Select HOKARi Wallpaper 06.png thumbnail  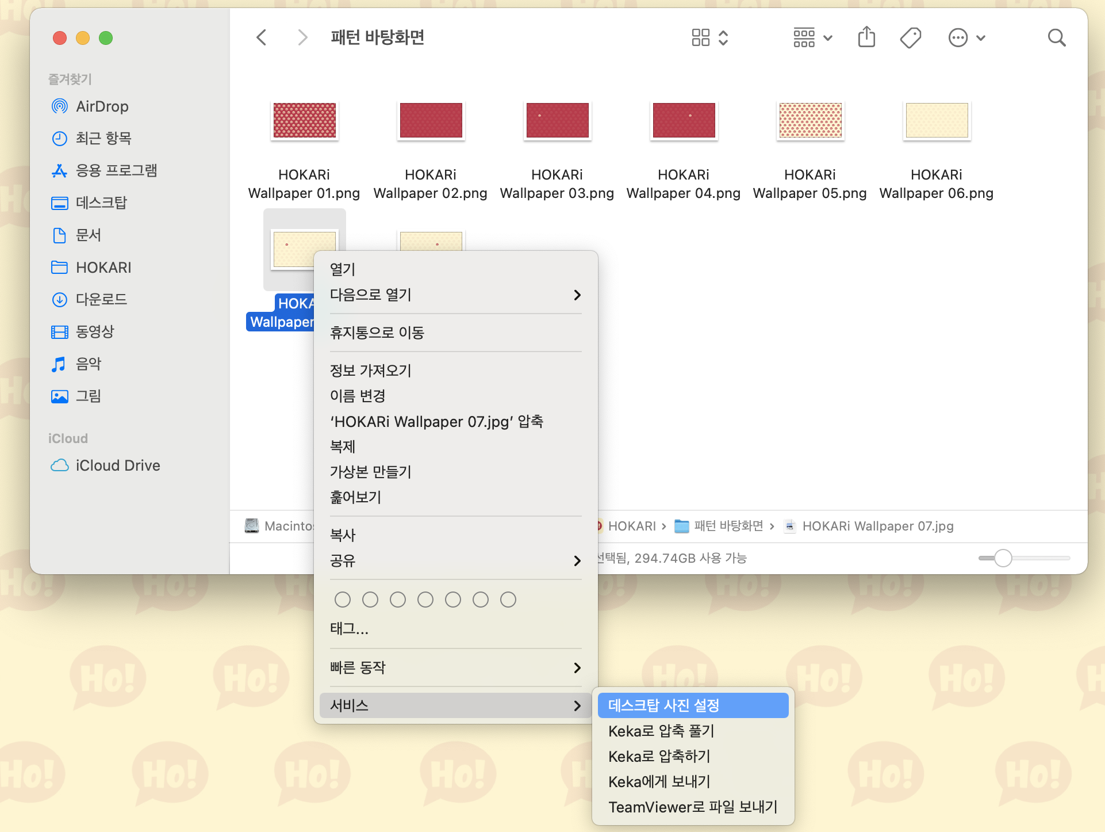click(937, 121)
